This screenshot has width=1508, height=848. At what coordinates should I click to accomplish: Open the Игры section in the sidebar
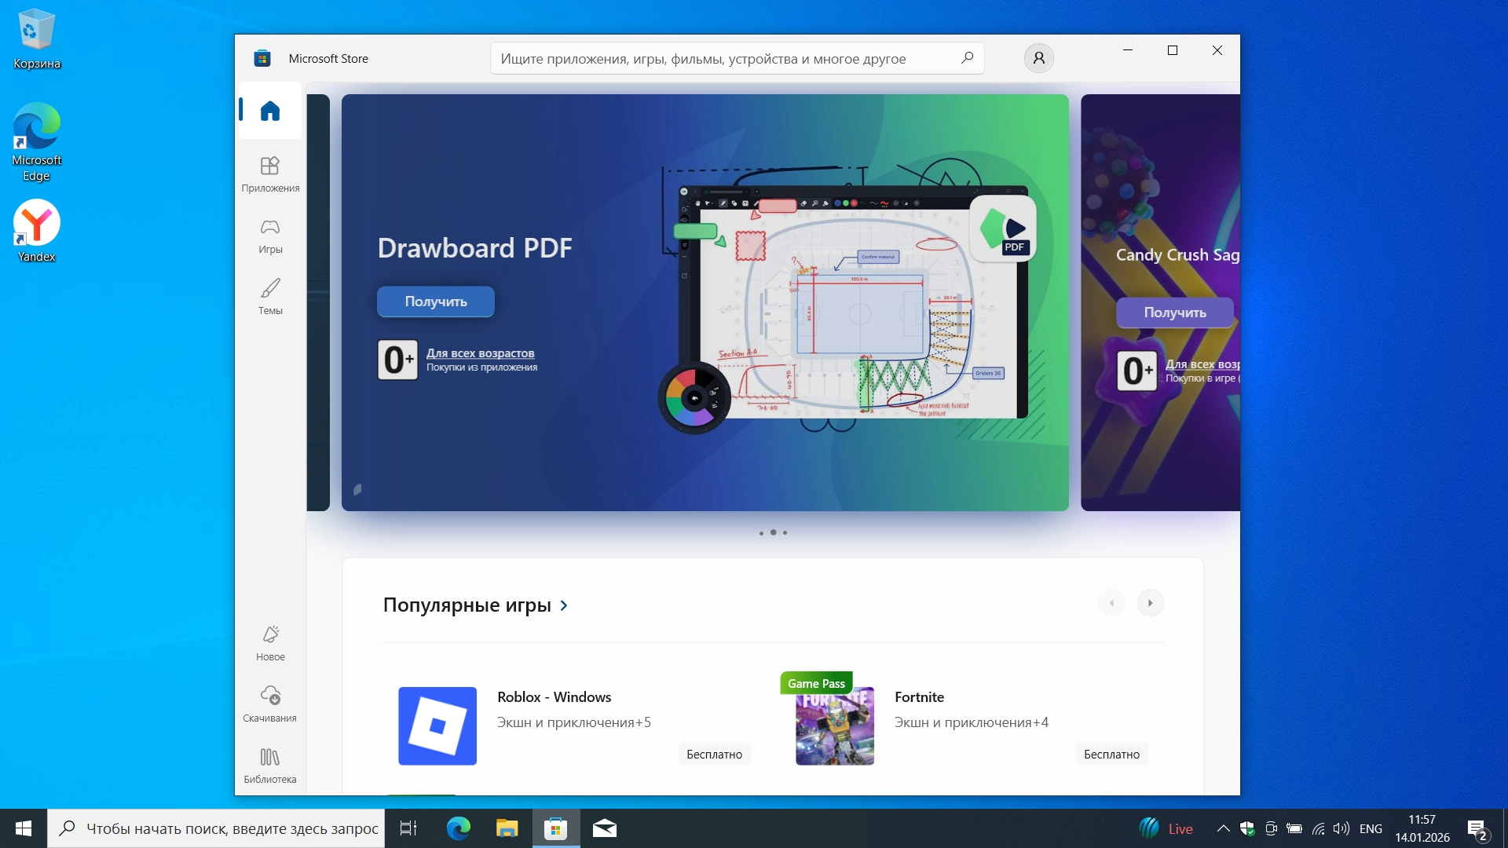(269, 236)
